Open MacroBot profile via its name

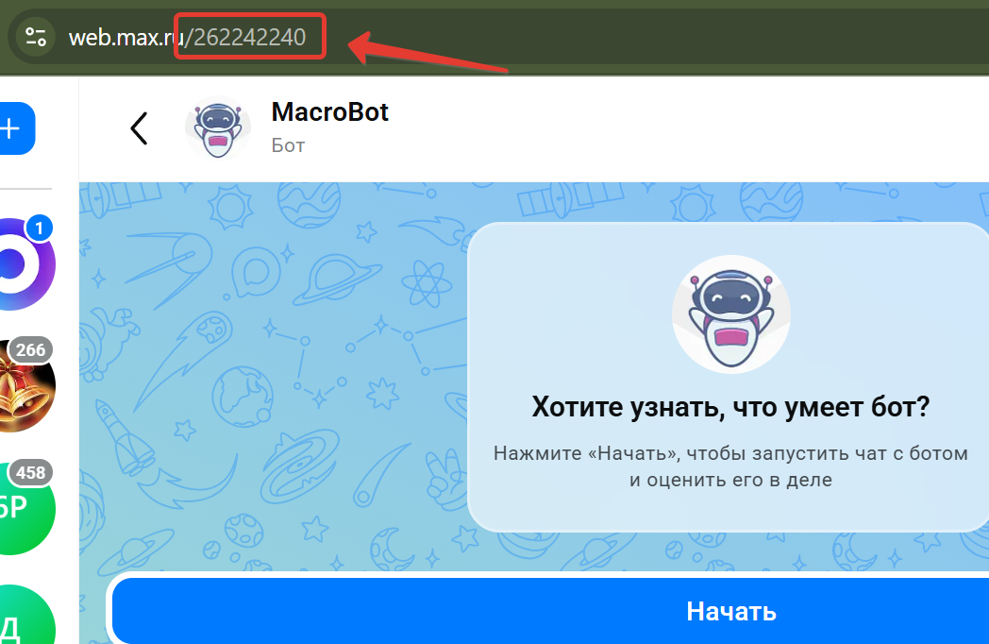[330, 111]
